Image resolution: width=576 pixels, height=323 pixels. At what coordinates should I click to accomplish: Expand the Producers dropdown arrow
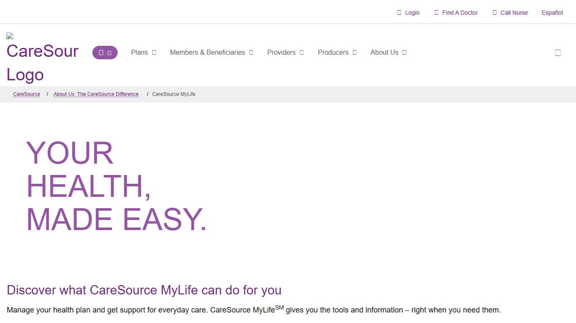point(354,52)
